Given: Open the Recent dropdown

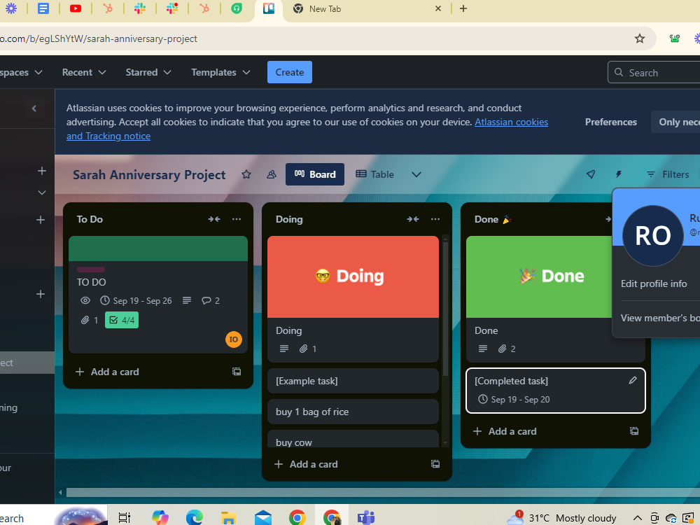Looking at the screenshot, I should (84, 72).
